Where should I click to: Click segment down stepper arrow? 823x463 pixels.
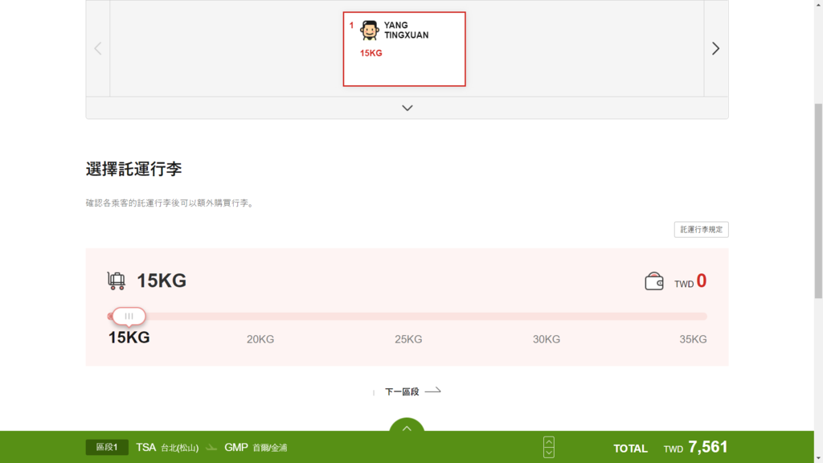tap(548, 453)
